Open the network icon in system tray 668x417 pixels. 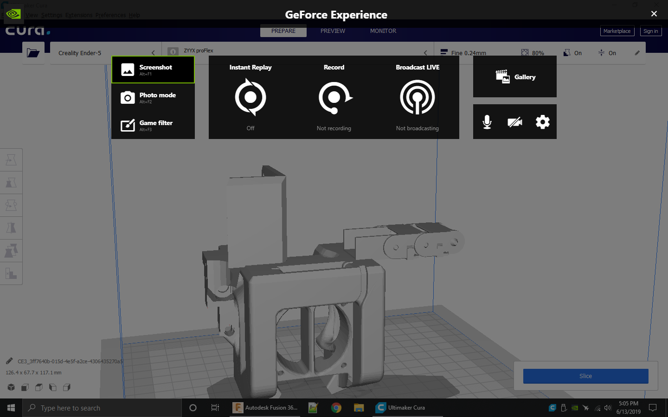[597, 408]
